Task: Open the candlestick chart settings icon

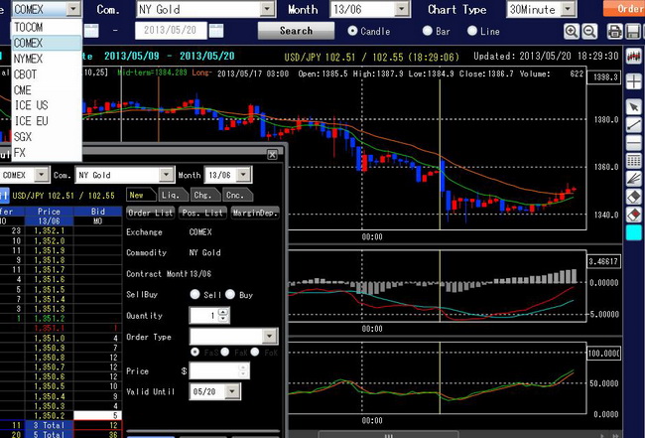Action: (x=634, y=56)
